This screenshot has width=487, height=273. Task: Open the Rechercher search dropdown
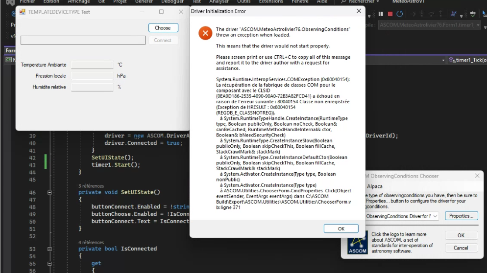coord(378,1)
